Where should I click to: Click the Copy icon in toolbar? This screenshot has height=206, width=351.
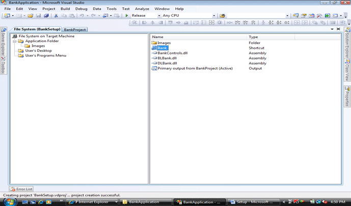[64, 15]
